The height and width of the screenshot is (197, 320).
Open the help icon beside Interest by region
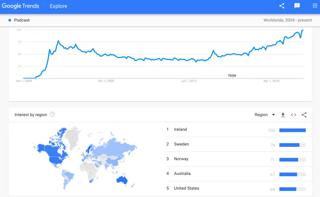52,115
